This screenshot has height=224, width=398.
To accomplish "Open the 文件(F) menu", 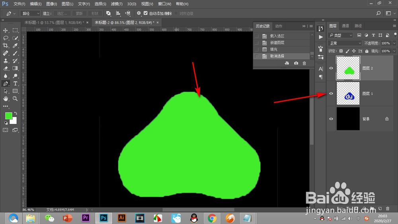I will pyautogui.click(x=19, y=4).
